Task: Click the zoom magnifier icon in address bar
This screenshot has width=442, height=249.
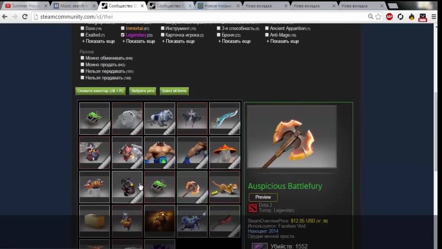Action: [371, 17]
